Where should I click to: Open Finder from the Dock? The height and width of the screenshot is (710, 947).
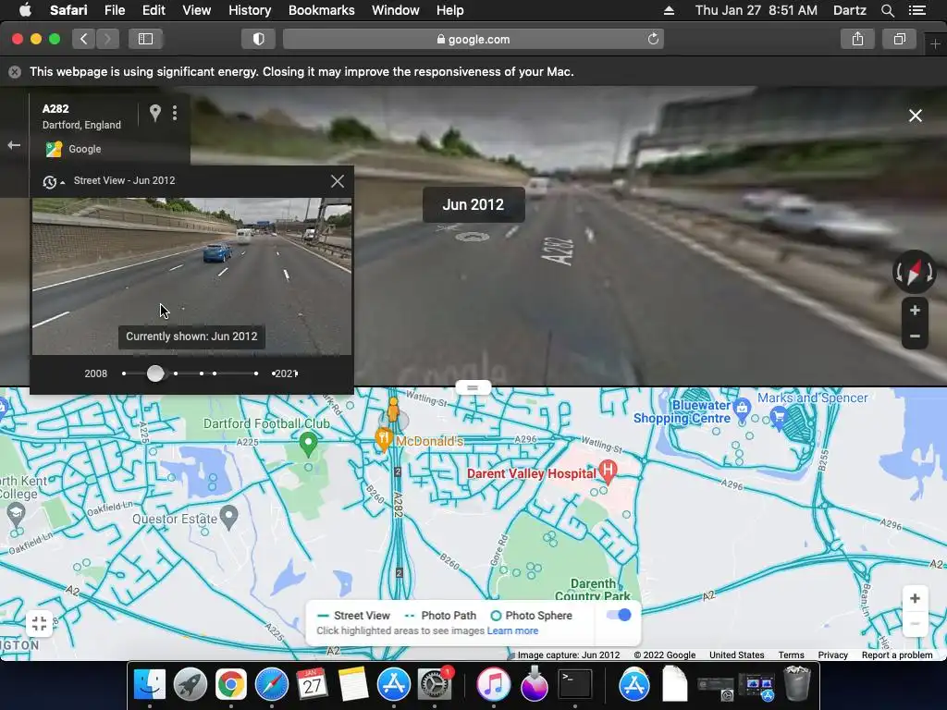149,685
